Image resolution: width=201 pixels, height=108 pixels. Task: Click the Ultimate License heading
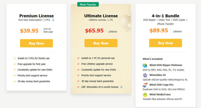101,16
